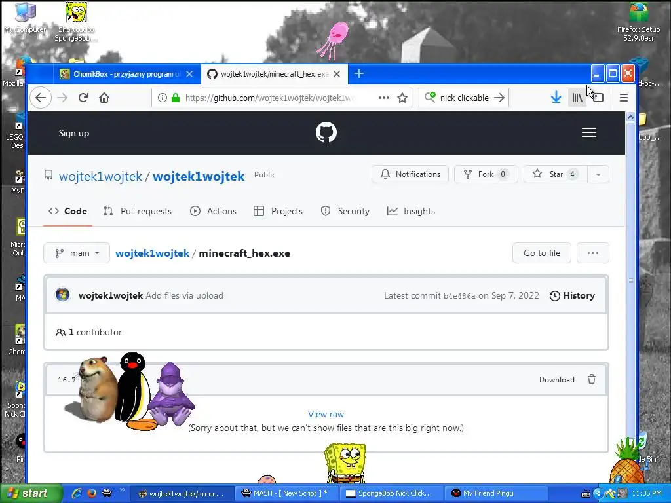The image size is (671, 503).
Task: Switch to SpongeBob Nick Click taskbar window
Action: tap(391, 493)
